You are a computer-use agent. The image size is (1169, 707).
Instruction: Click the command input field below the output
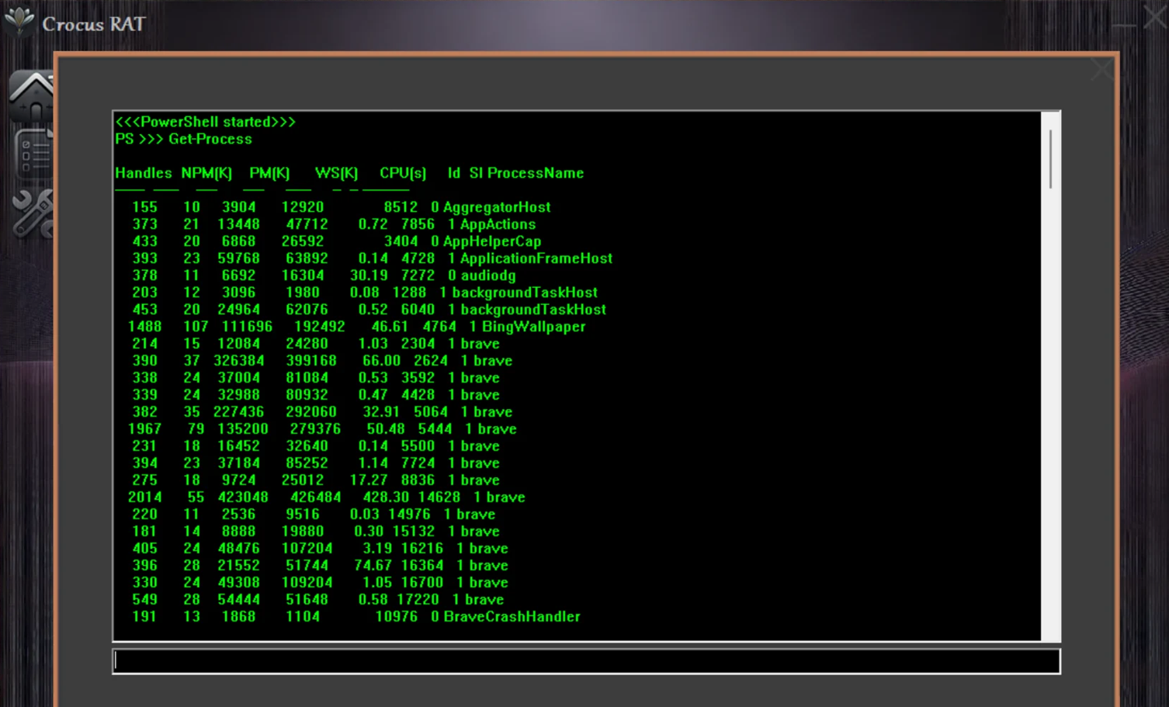coord(586,661)
